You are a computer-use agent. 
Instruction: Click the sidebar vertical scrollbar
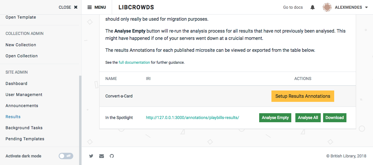[80, 116]
